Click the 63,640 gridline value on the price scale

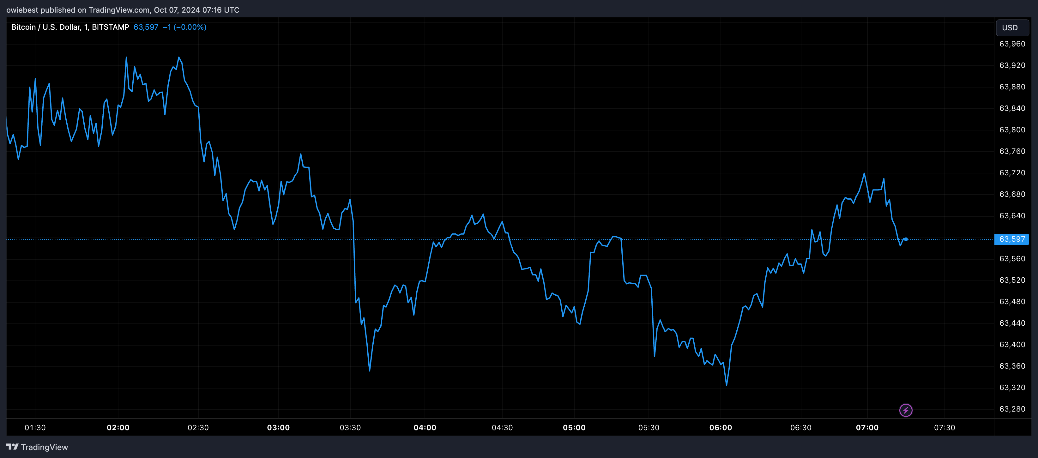(1012, 216)
